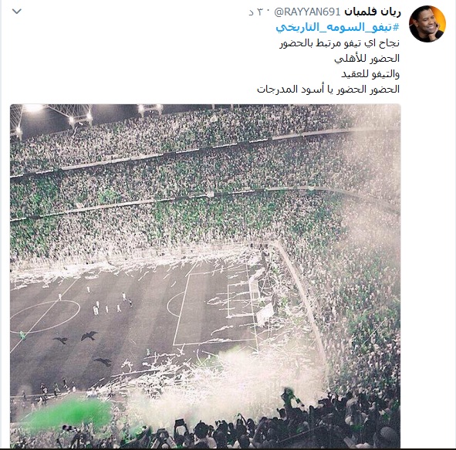Click tweet line الحضور للأهلي
The image size is (456, 450).
tap(366, 59)
